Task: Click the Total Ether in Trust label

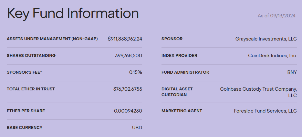Action: (31, 89)
